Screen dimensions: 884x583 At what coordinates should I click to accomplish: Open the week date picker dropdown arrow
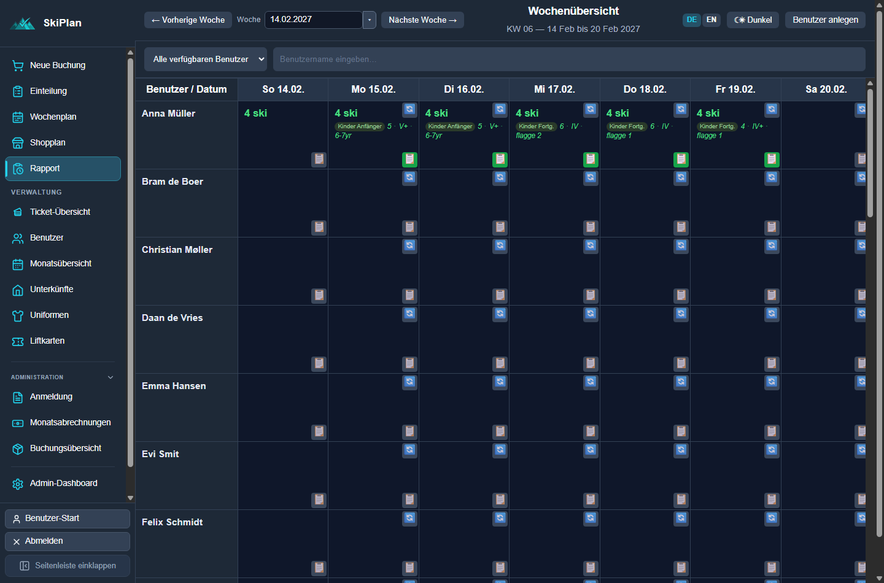(x=370, y=20)
